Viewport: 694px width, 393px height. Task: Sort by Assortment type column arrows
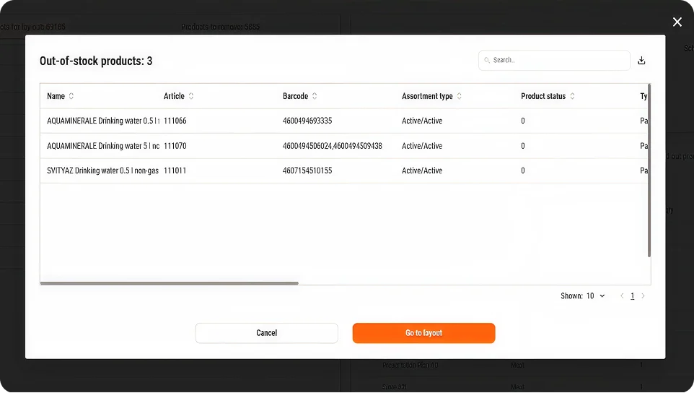point(460,96)
